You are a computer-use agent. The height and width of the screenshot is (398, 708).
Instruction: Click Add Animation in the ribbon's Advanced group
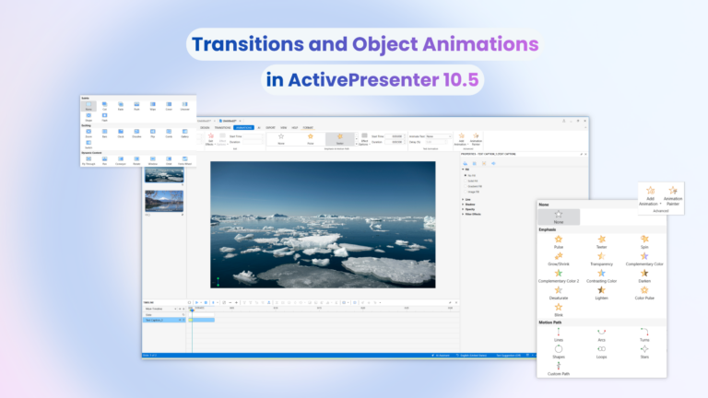point(461,139)
